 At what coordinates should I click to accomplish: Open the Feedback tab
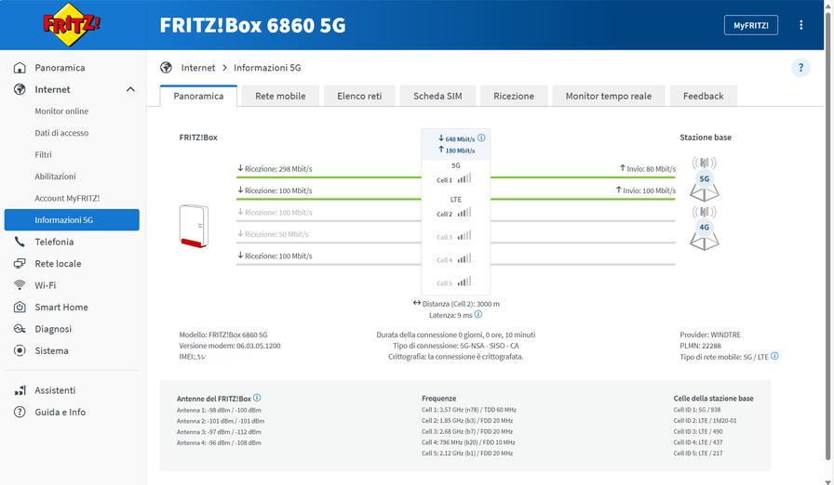tap(703, 96)
